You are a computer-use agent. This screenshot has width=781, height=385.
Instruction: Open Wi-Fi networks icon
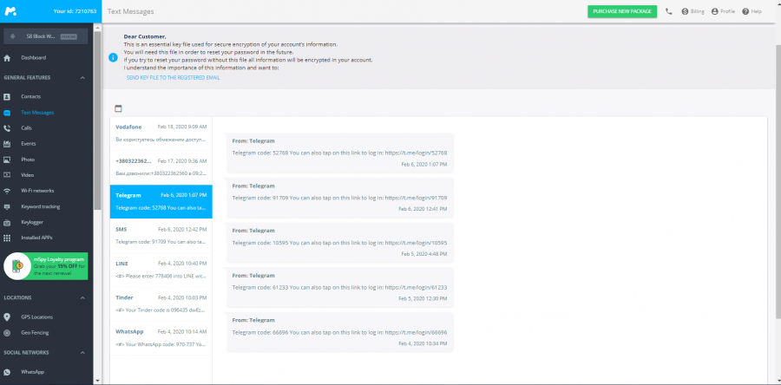tap(7, 191)
